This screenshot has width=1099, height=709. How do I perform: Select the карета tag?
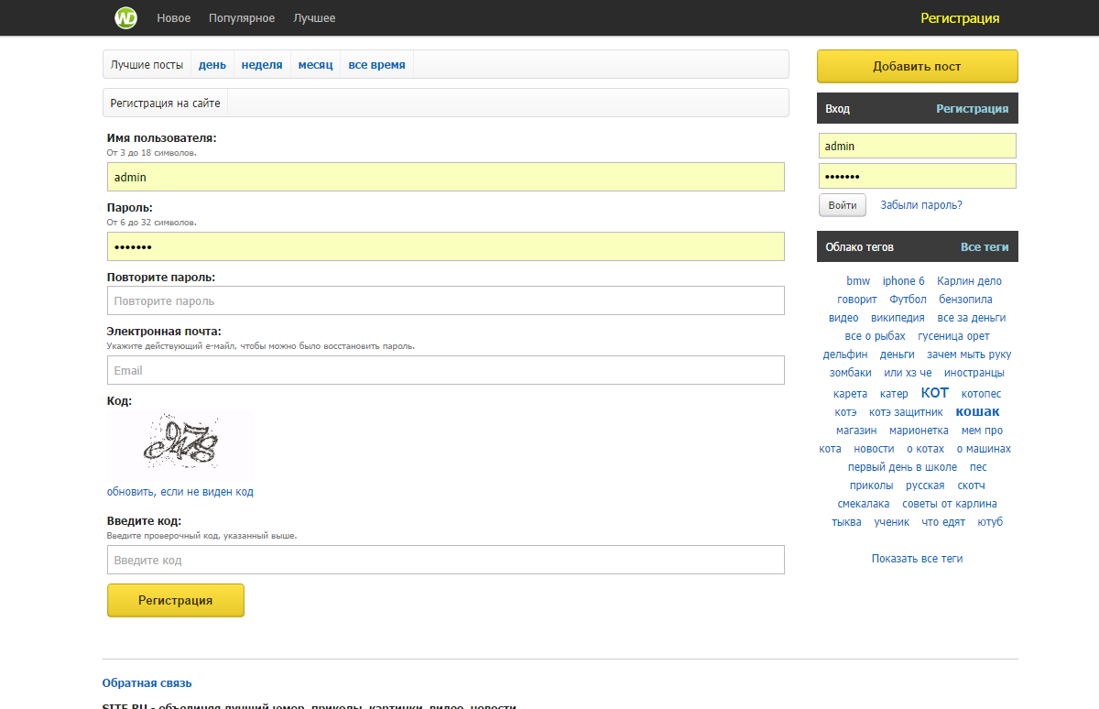850,394
